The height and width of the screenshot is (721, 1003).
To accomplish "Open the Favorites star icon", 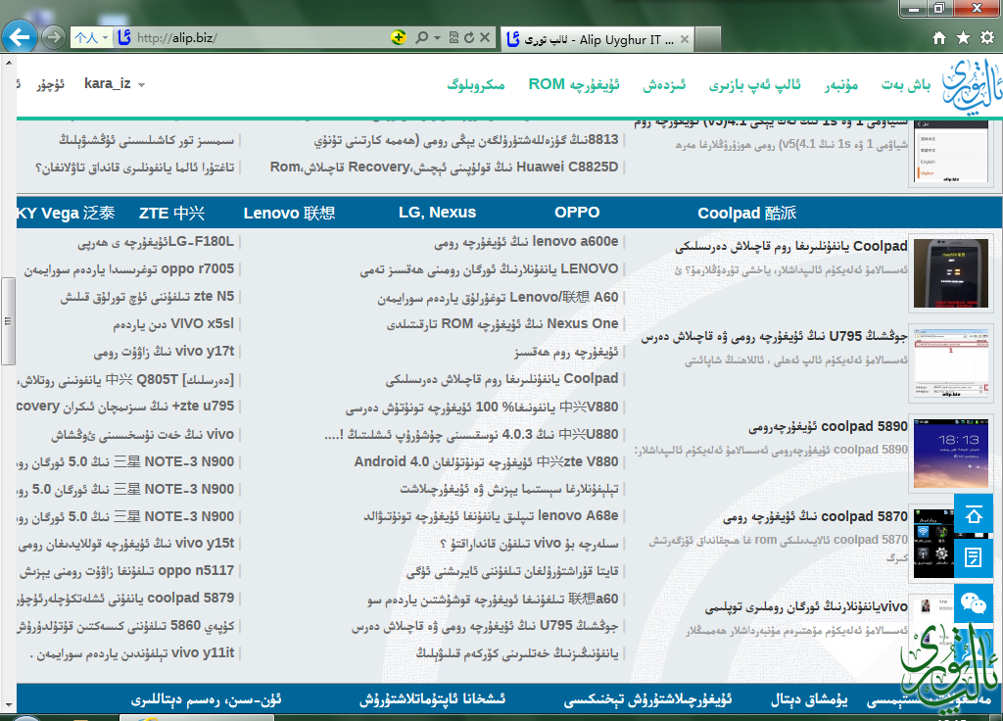I will 963,38.
